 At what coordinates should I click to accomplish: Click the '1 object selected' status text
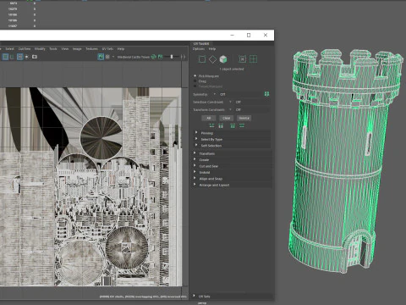click(x=232, y=69)
